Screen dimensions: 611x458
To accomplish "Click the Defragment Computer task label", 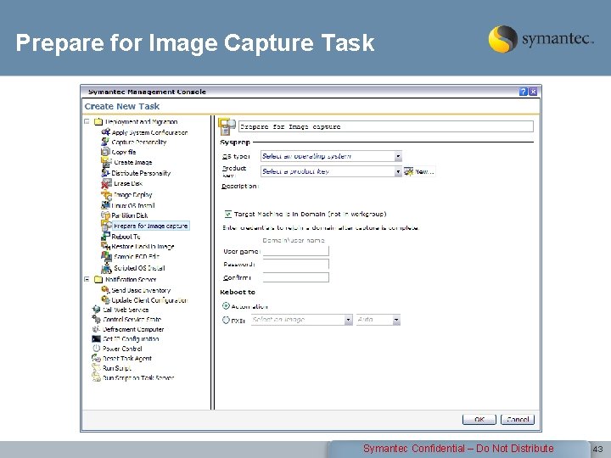I will point(133,329).
